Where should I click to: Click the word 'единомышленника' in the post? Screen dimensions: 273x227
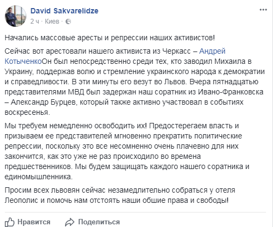39,177
